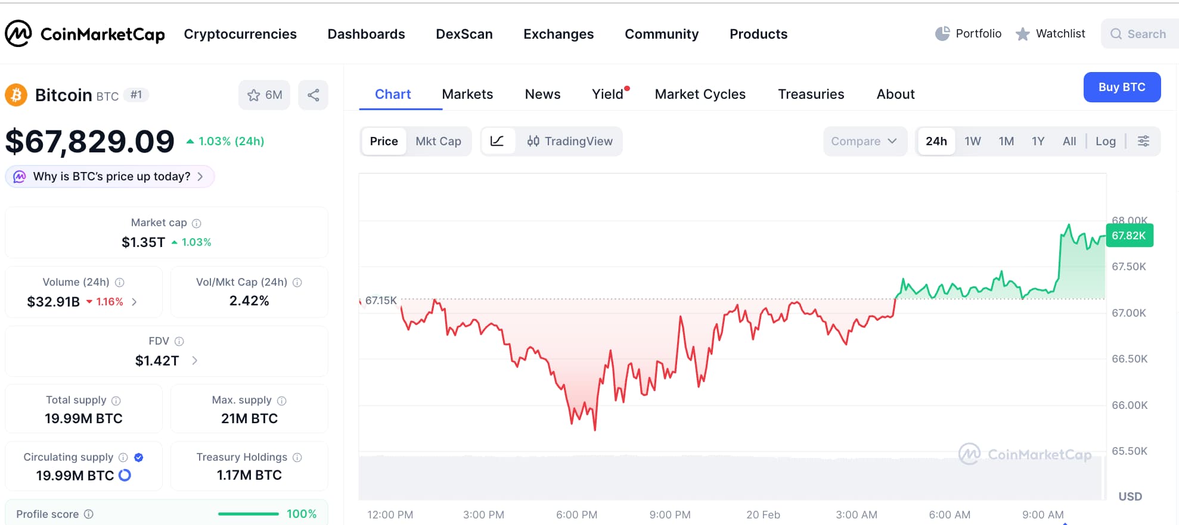Select the line chart type icon

pos(497,141)
